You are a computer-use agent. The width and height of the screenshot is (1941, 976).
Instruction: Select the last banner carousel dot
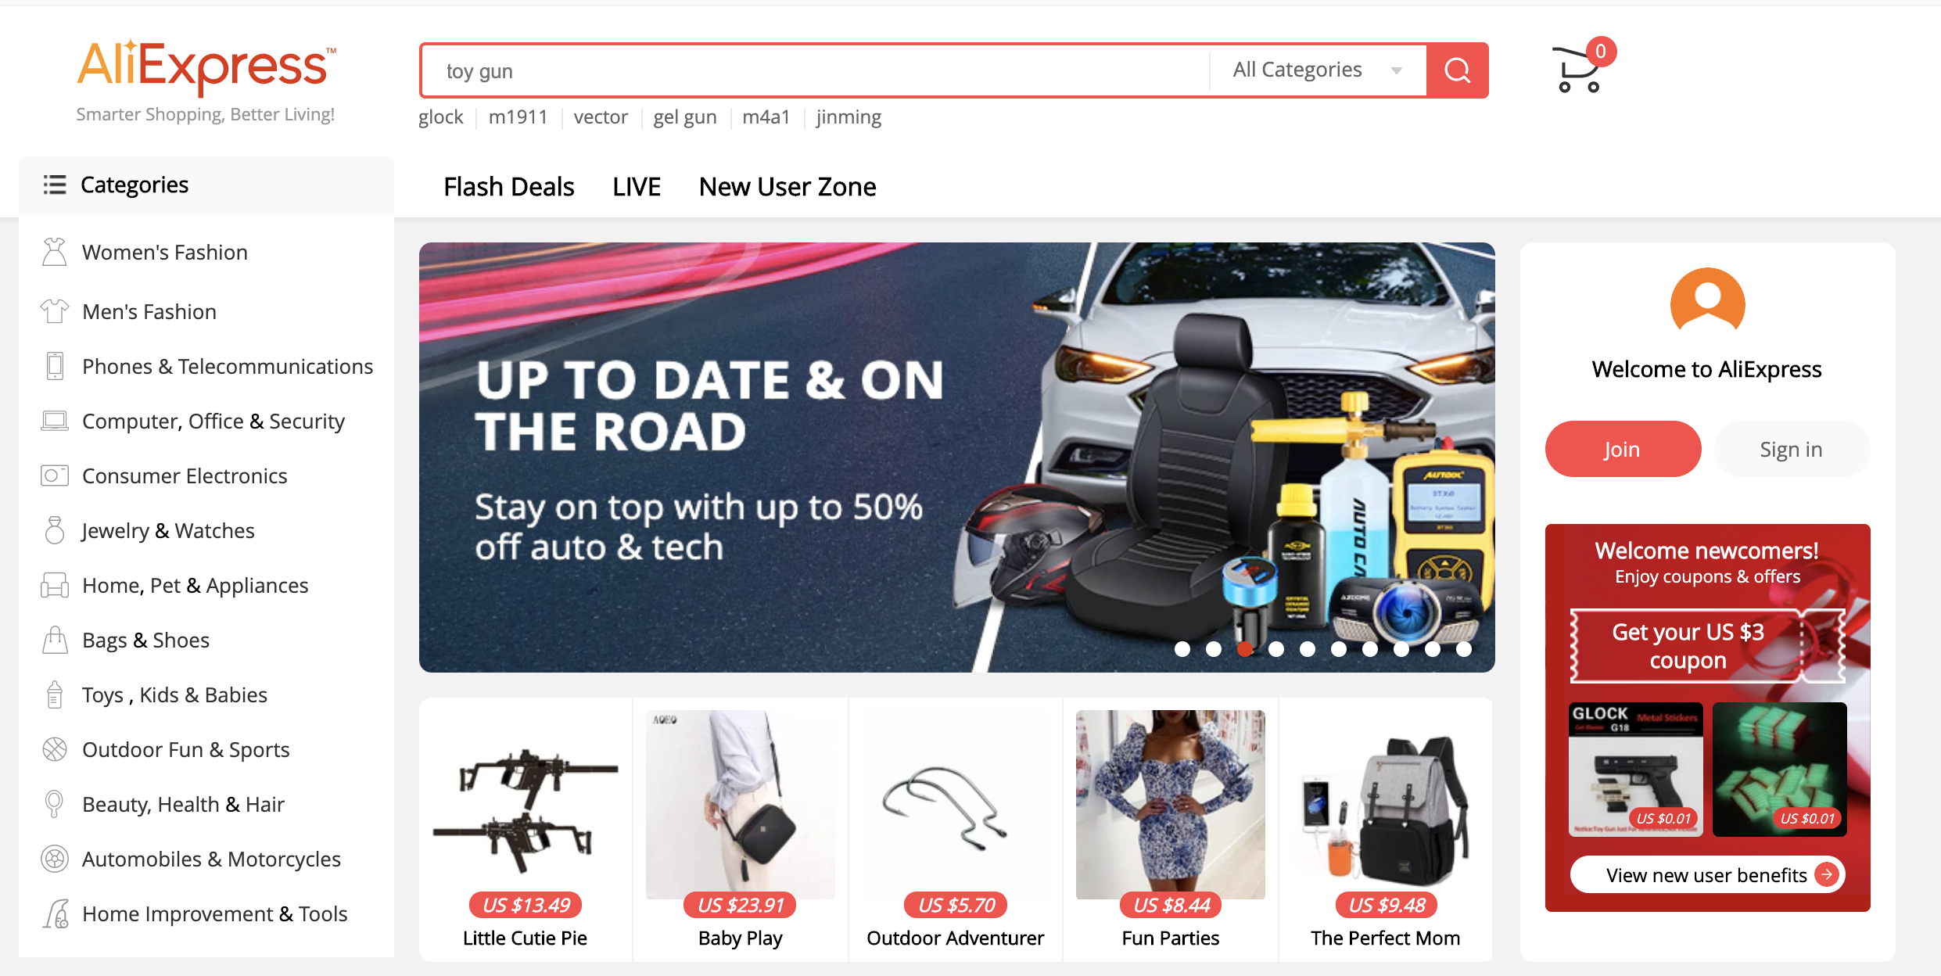(x=1464, y=649)
